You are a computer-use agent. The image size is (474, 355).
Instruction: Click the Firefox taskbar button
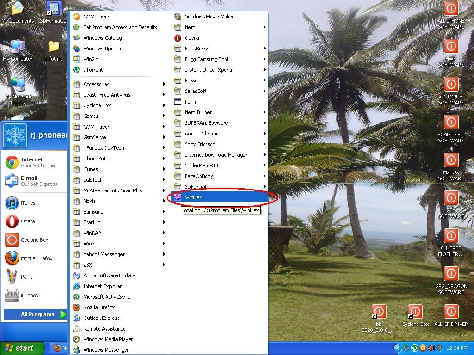(59, 348)
